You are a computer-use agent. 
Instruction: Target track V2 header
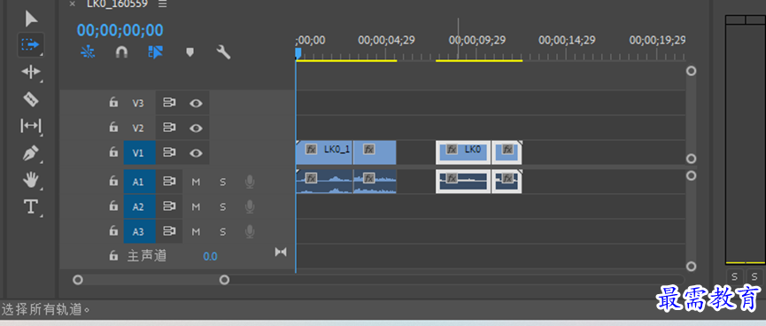[138, 128]
